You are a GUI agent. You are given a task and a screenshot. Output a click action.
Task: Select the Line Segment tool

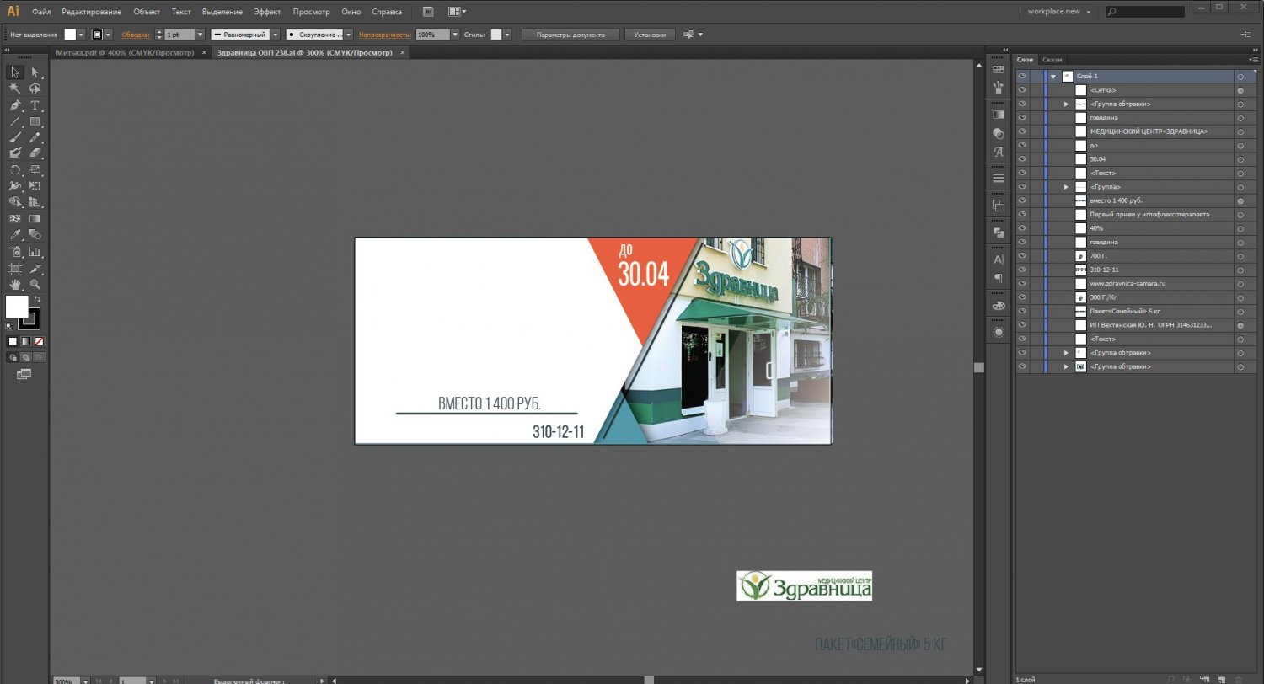tap(15, 121)
